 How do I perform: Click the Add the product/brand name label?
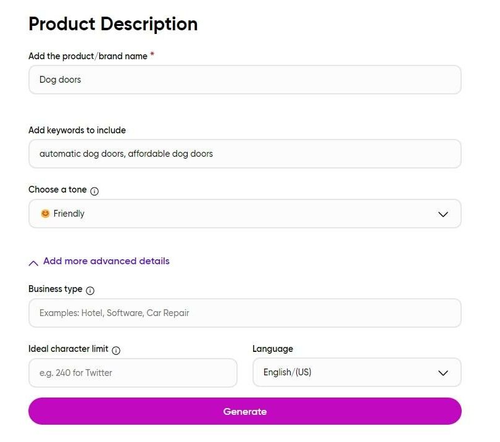[x=88, y=56]
